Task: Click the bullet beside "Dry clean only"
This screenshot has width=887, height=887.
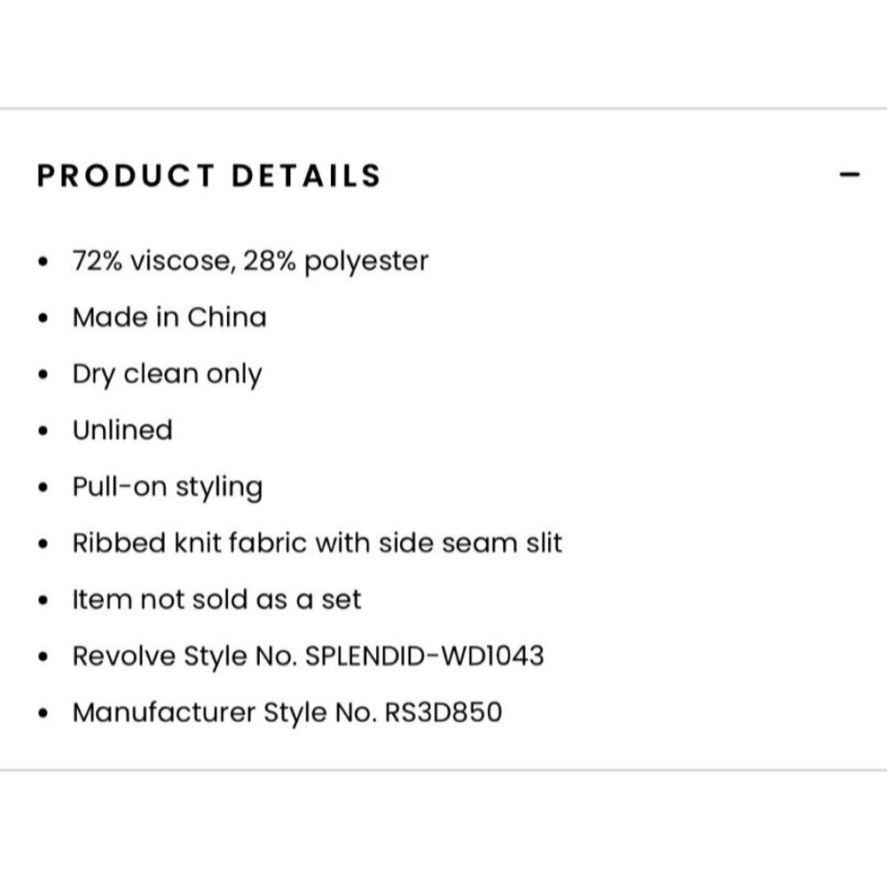Action: click(43, 374)
